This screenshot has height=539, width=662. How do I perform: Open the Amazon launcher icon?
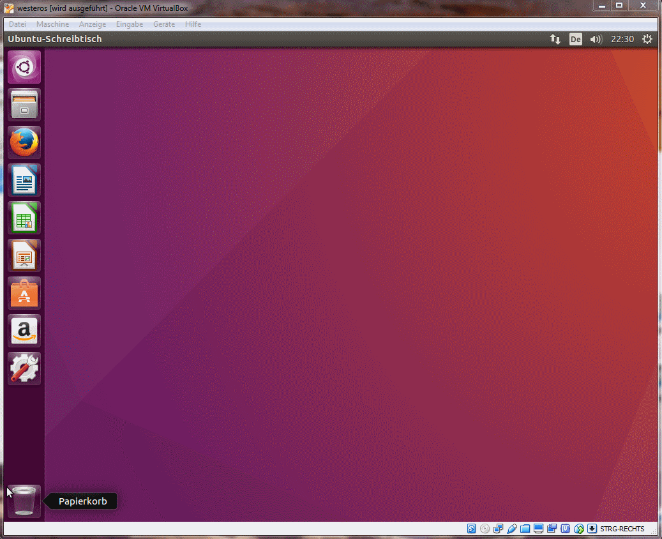point(24,331)
